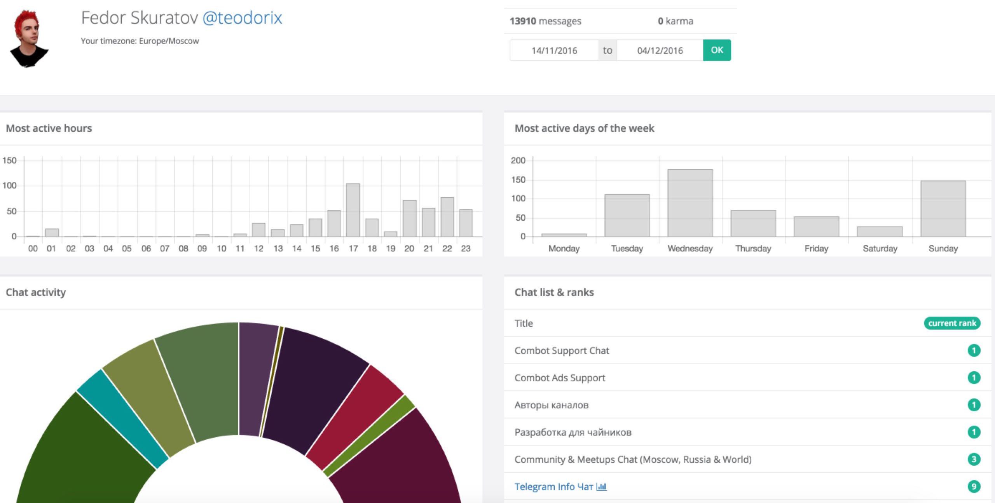Viewport: 995px width, 503px height.
Task: Click rank badge 3 for Community & Meetups Chat
Action: (x=974, y=459)
